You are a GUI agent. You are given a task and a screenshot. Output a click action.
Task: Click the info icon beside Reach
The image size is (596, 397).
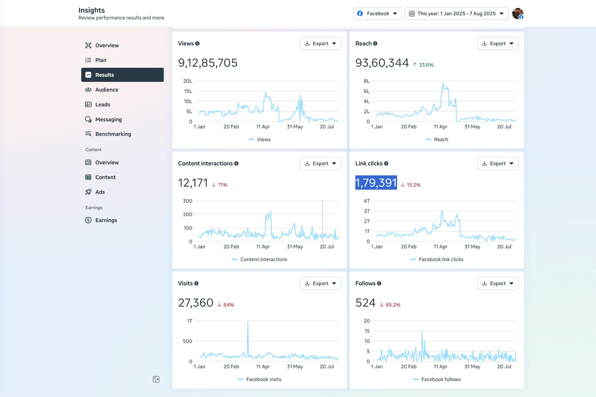pyautogui.click(x=375, y=44)
